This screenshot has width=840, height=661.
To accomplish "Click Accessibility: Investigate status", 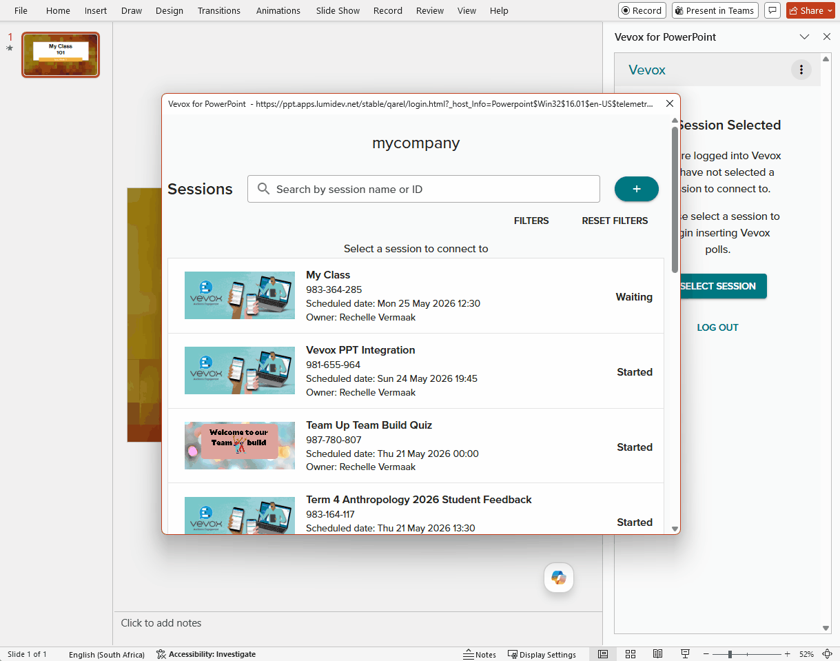I will (x=206, y=654).
